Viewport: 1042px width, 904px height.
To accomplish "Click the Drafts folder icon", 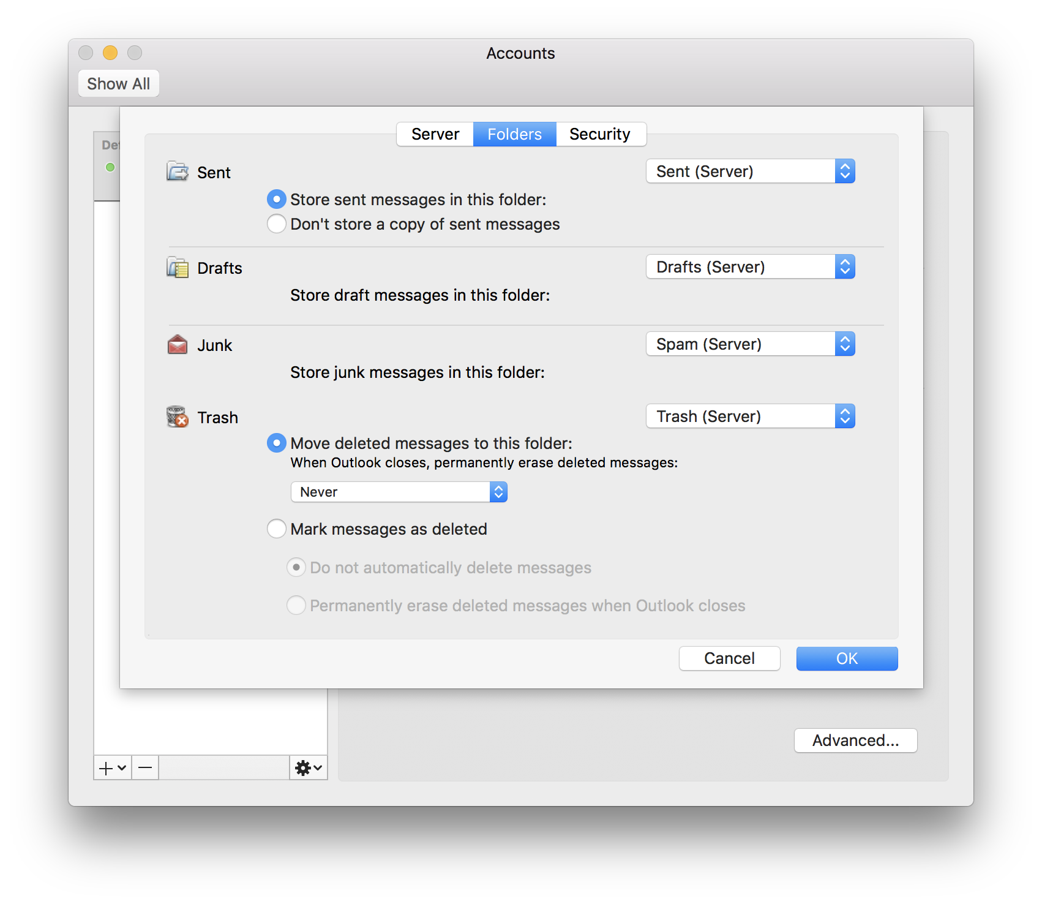I will [178, 268].
